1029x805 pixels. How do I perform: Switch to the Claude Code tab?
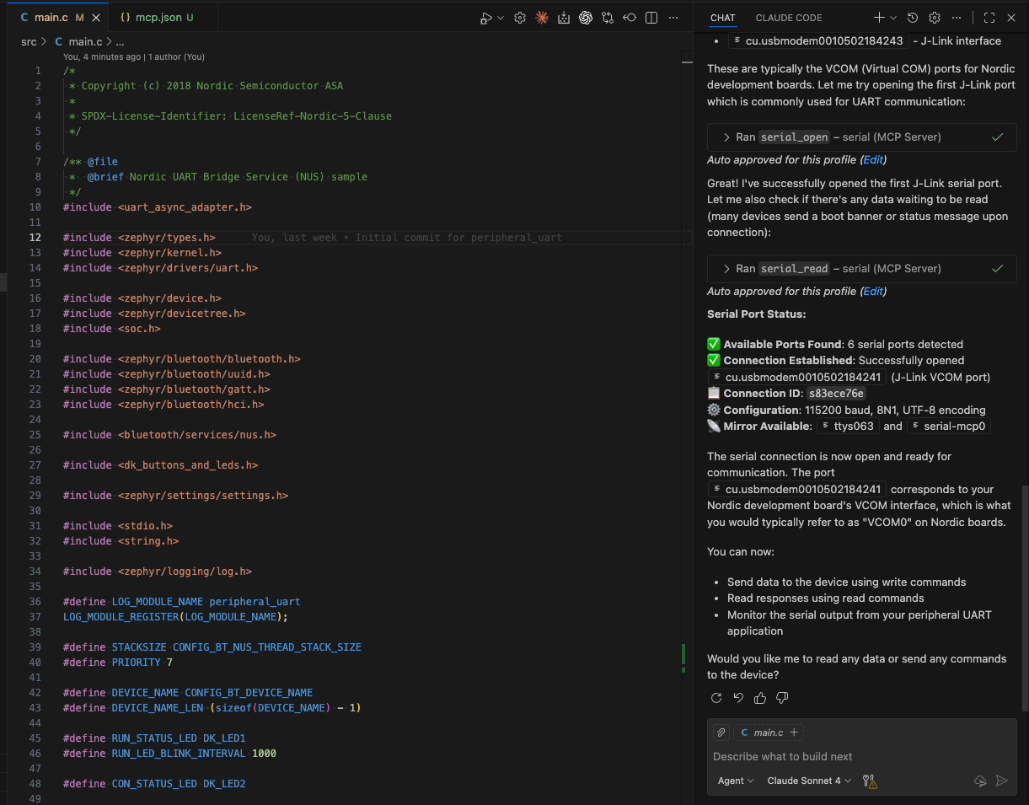(x=788, y=18)
